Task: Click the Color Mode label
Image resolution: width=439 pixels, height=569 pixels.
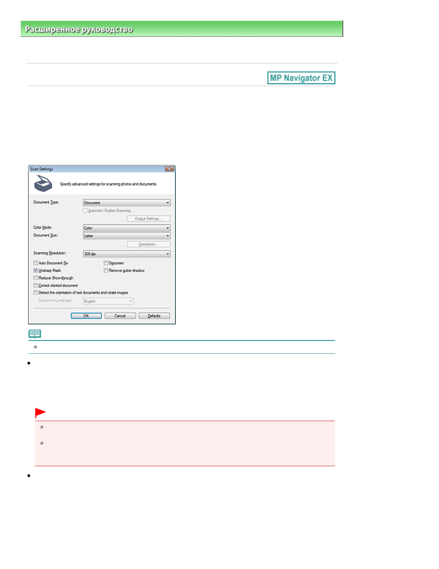Action: coord(43,228)
